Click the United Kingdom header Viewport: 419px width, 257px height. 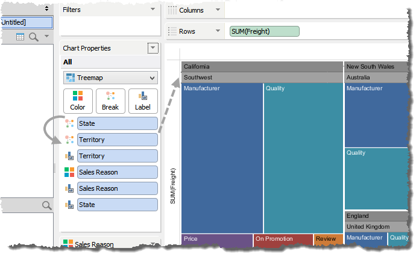(377, 226)
